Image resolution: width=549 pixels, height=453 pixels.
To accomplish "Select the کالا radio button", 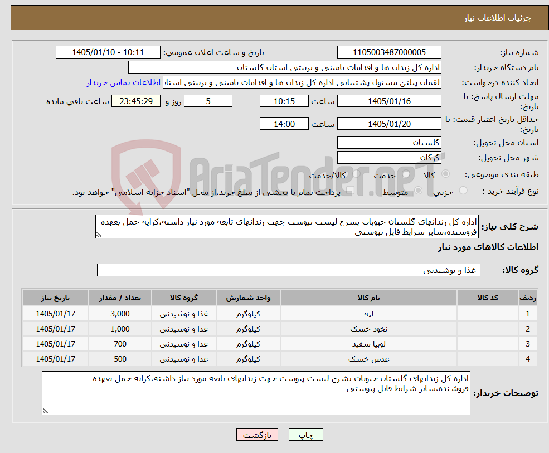I will (x=446, y=174).
